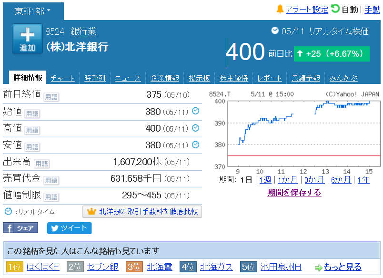Screen dimensions: 383x278
Task: Click the 用語 glossary icon beside 前日終値
Action: click(51, 97)
